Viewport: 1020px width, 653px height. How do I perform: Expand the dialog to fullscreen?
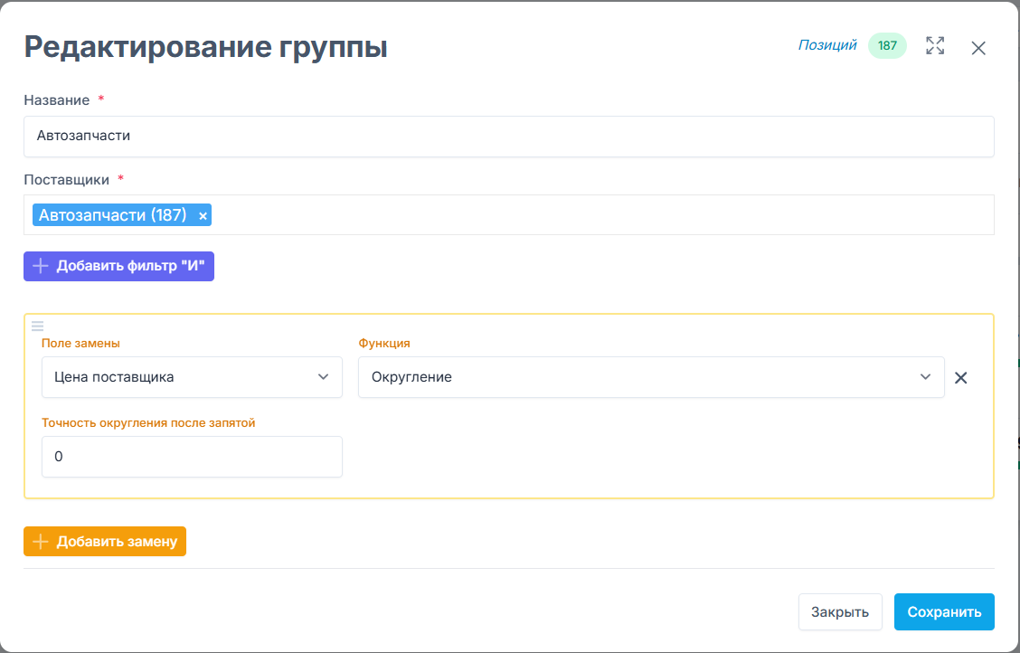pyautogui.click(x=935, y=46)
